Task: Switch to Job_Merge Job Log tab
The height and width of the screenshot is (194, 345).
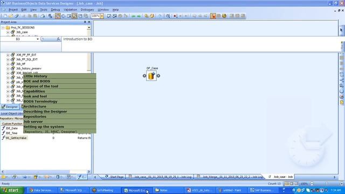Action: tap(230, 177)
